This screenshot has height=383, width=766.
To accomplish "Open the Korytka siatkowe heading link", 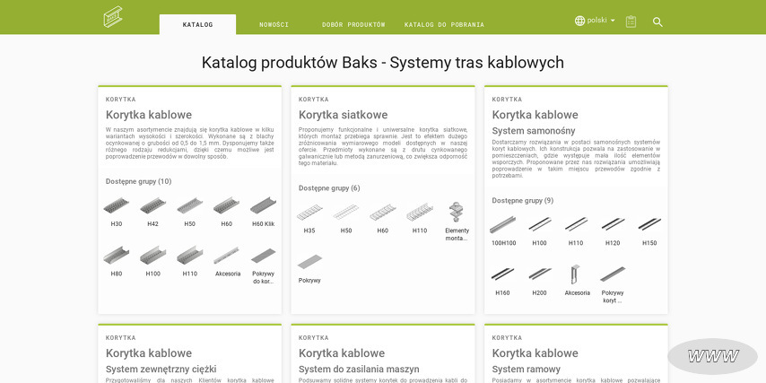I will tap(343, 115).
